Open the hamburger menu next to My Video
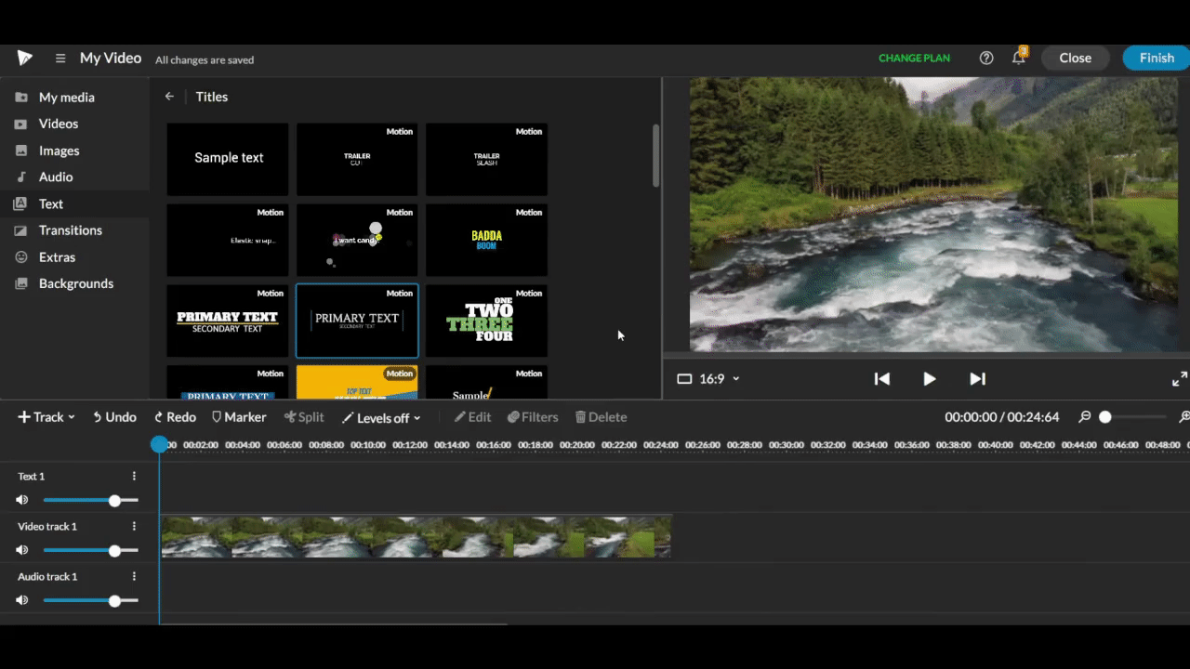The width and height of the screenshot is (1190, 669). tap(60, 59)
